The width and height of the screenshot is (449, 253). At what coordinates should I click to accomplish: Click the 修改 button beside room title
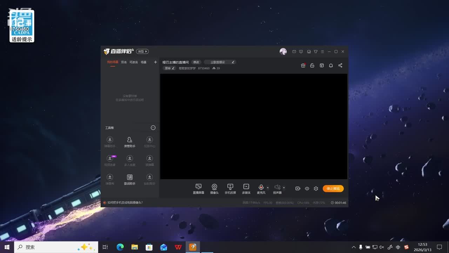[196, 62]
